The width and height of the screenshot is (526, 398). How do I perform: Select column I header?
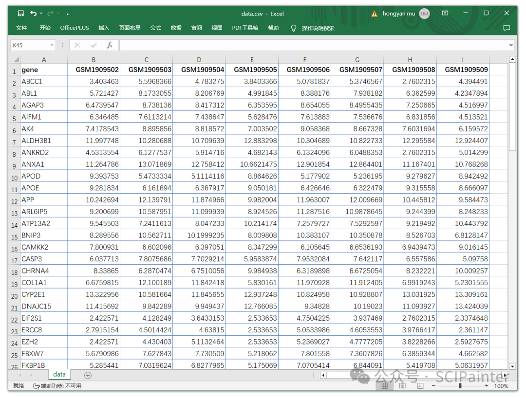pyautogui.click(x=463, y=60)
